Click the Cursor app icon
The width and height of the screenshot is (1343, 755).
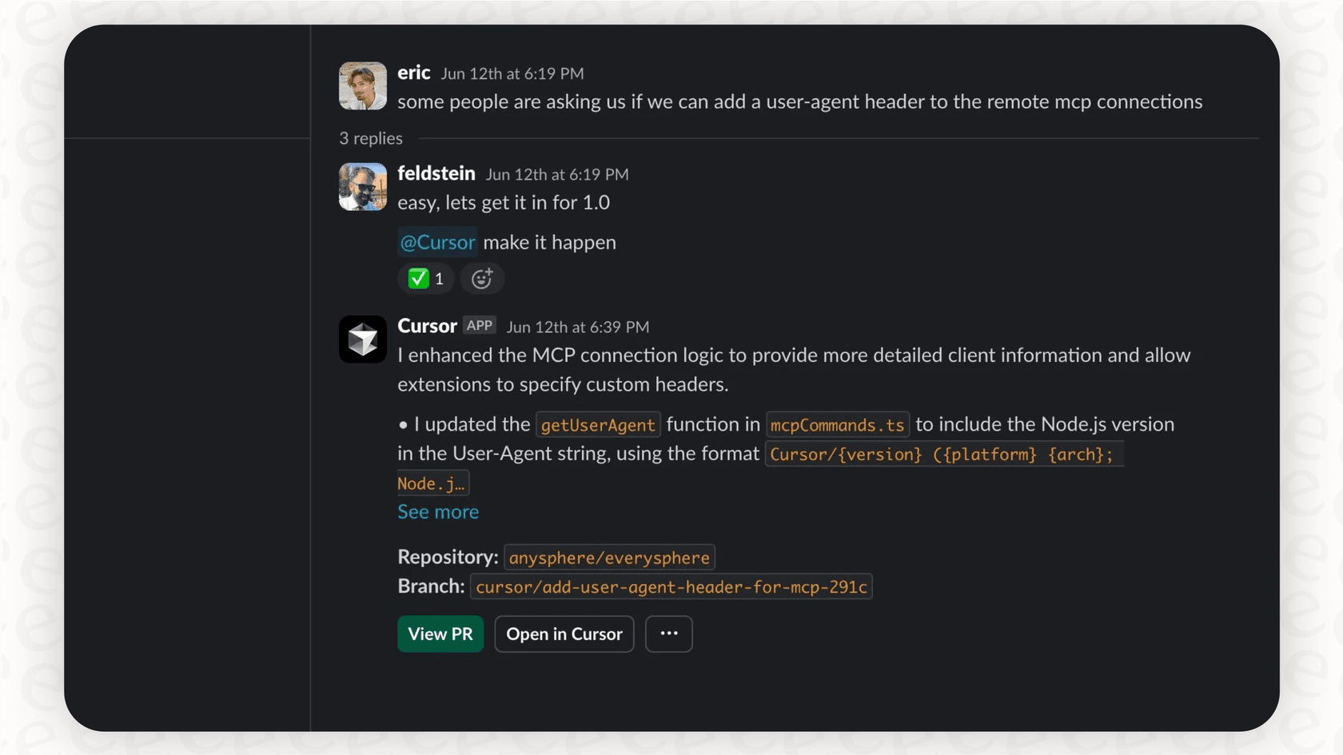coord(362,339)
